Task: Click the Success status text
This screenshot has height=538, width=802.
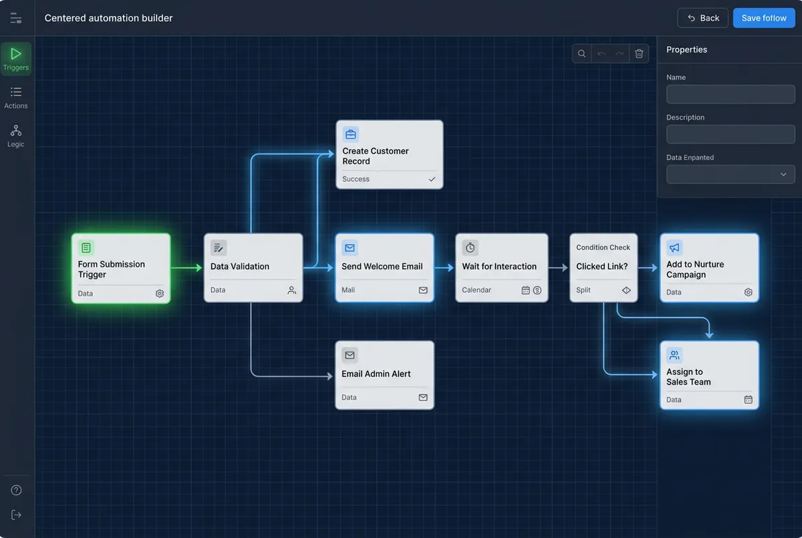Action: [x=356, y=179]
